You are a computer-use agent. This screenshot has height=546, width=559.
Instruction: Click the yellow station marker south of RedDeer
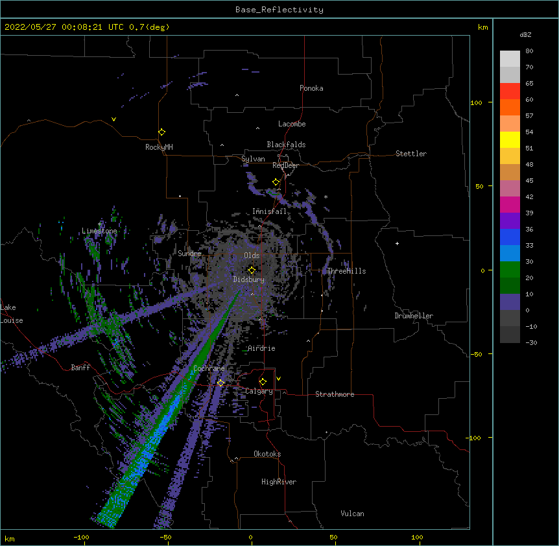[276, 182]
